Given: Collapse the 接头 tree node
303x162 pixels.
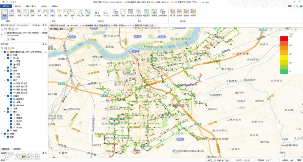Looking at the screenshot, I should (5, 112).
